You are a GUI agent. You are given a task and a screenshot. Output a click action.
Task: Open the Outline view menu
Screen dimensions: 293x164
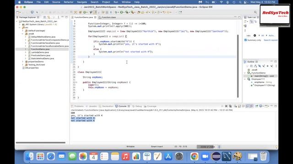276,66
